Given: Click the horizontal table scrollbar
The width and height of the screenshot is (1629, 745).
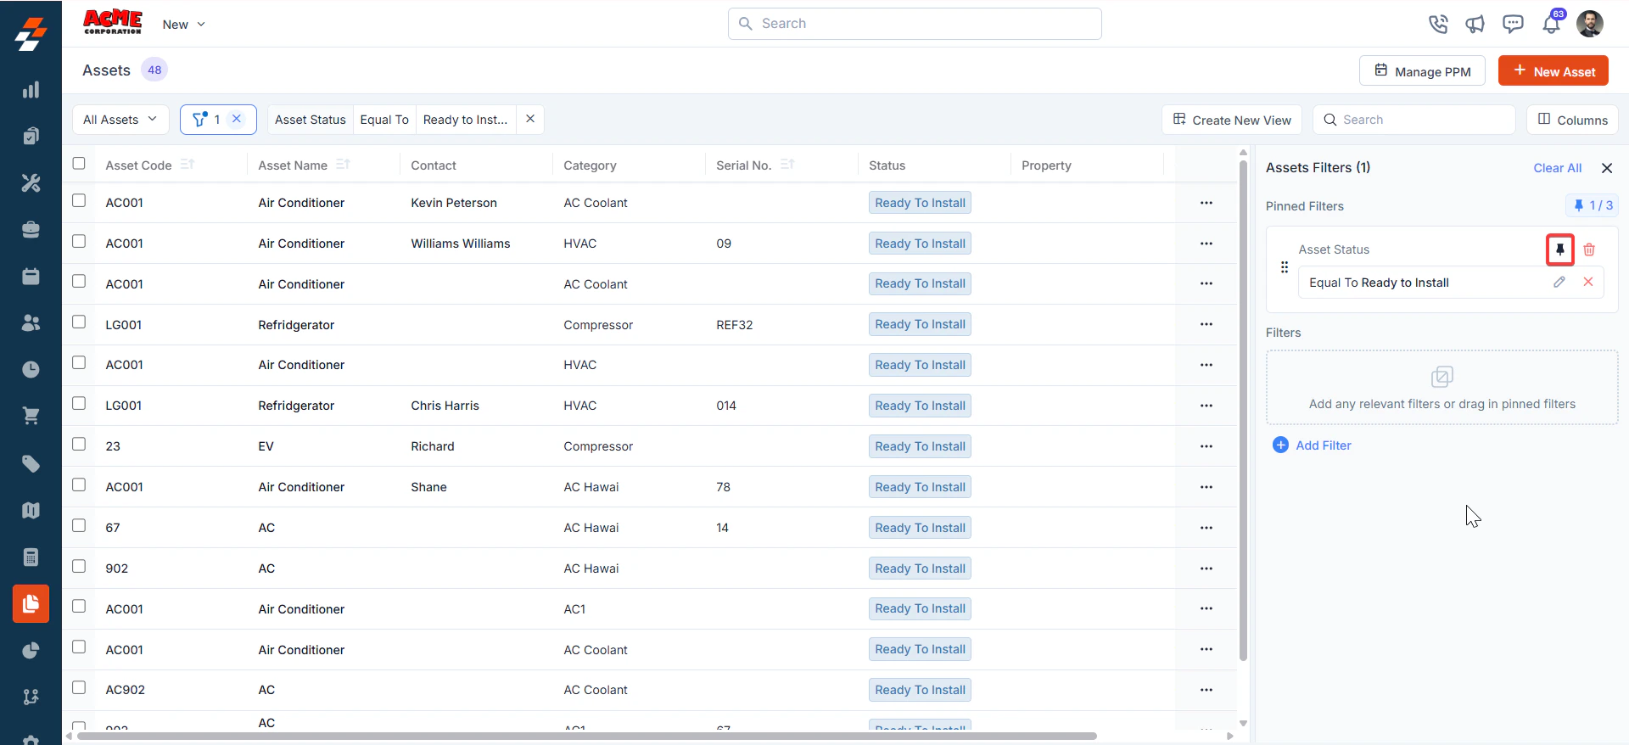Looking at the screenshot, I should [586, 736].
